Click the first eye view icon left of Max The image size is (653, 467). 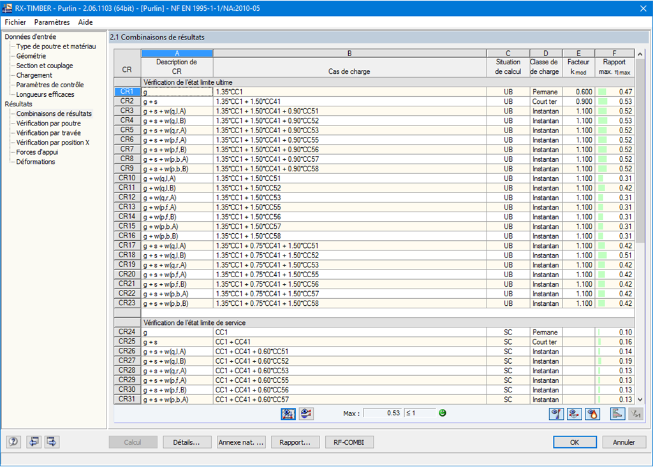(288, 413)
